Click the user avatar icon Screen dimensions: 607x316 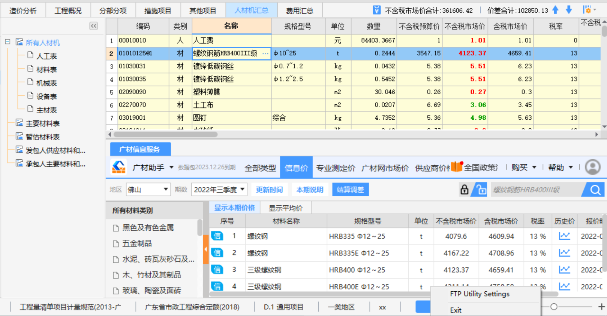coord(593,167)
